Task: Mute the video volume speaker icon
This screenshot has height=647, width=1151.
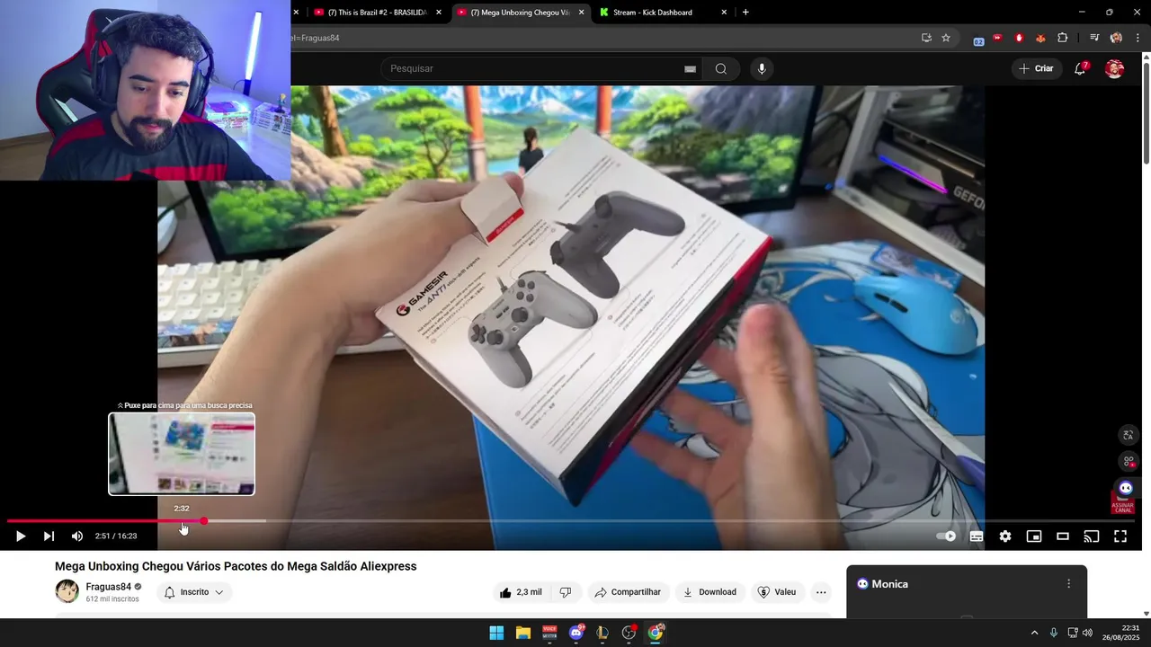Action: [77, 536]
